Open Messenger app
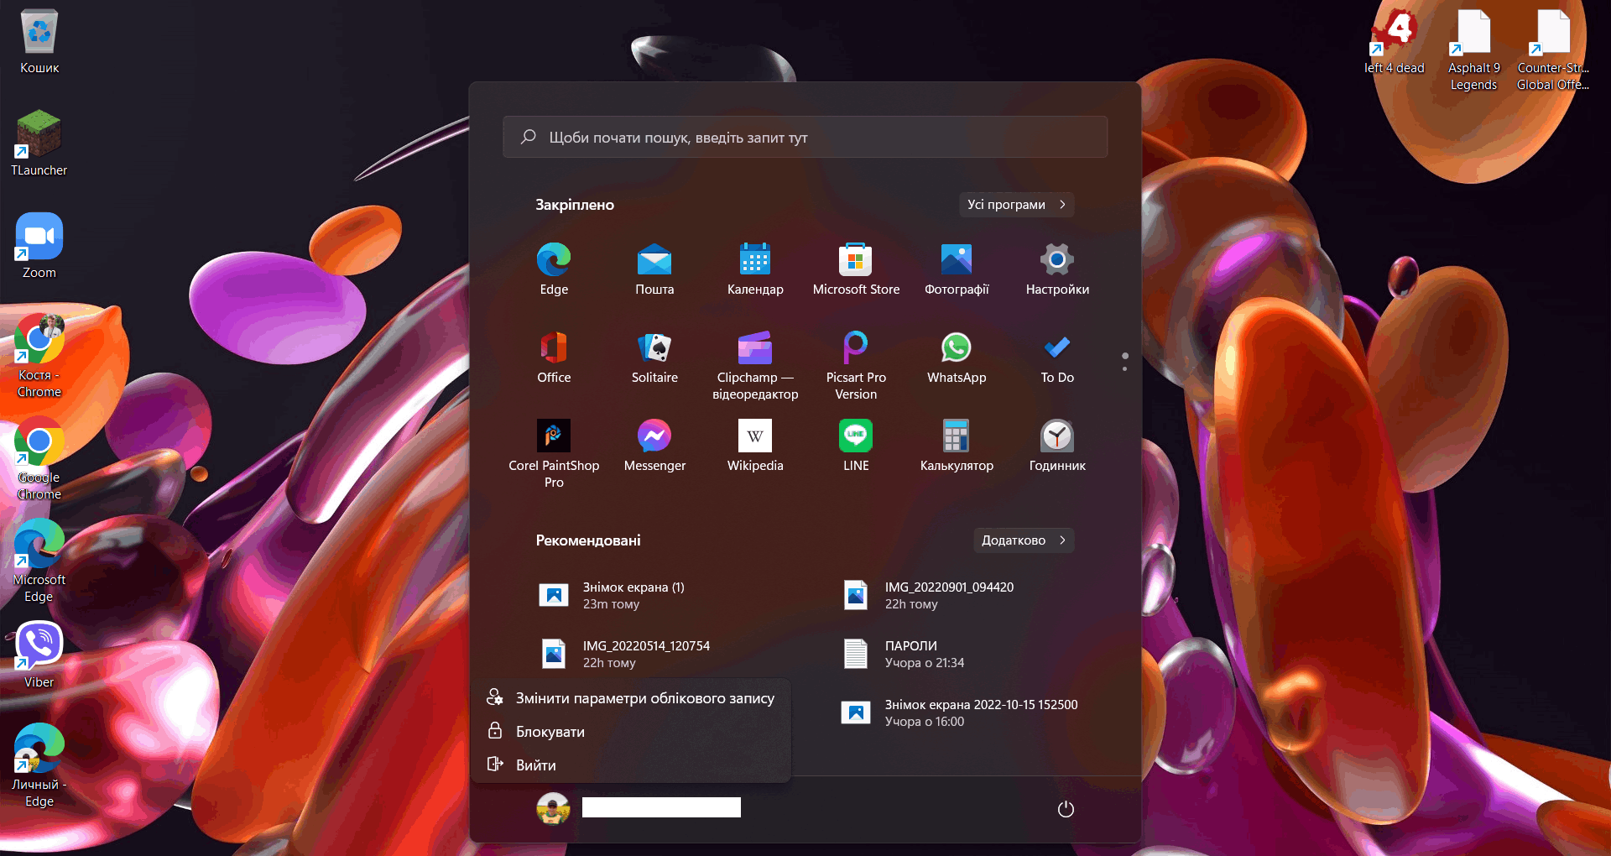 654,446
